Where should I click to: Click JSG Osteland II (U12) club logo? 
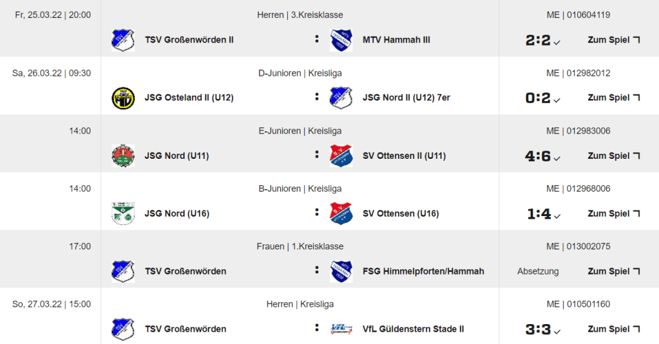pos(123,98)
